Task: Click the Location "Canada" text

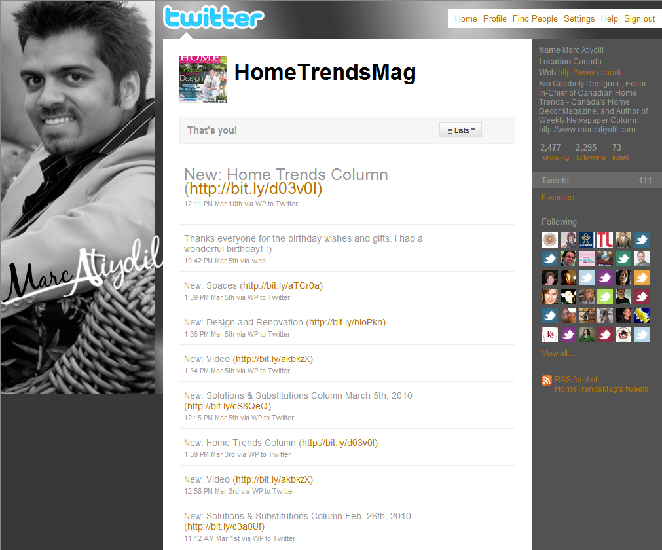Action: click(587, 62)
